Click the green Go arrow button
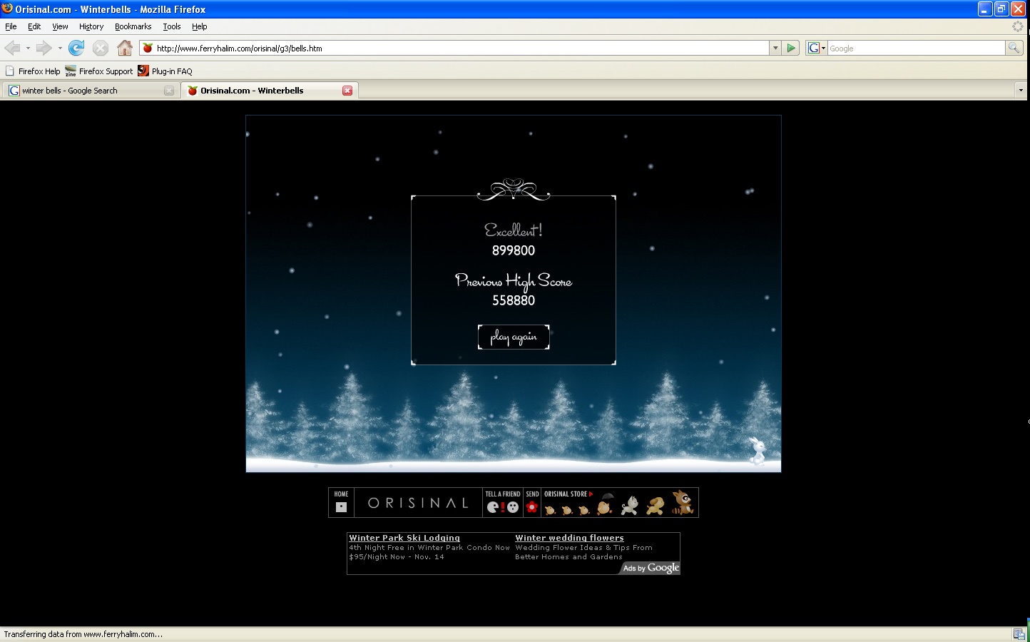1030x642 pixels. 791,48
